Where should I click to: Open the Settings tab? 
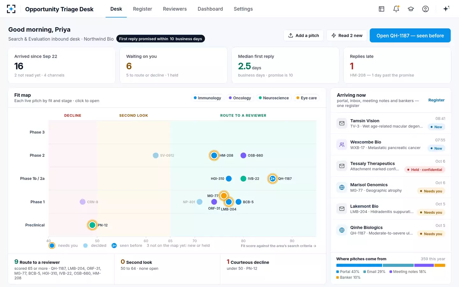pyautogui.click(x=243, y=9)
